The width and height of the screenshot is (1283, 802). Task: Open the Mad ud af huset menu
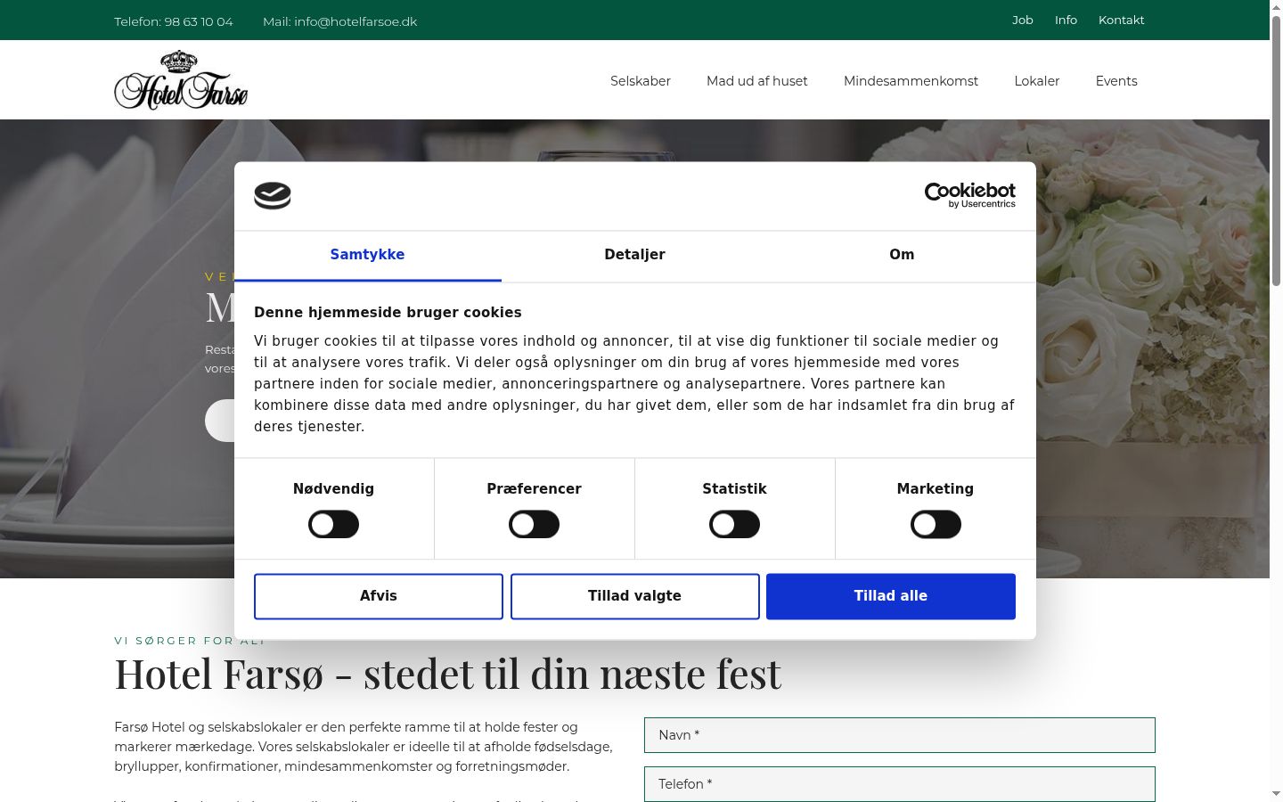[757, 81]
